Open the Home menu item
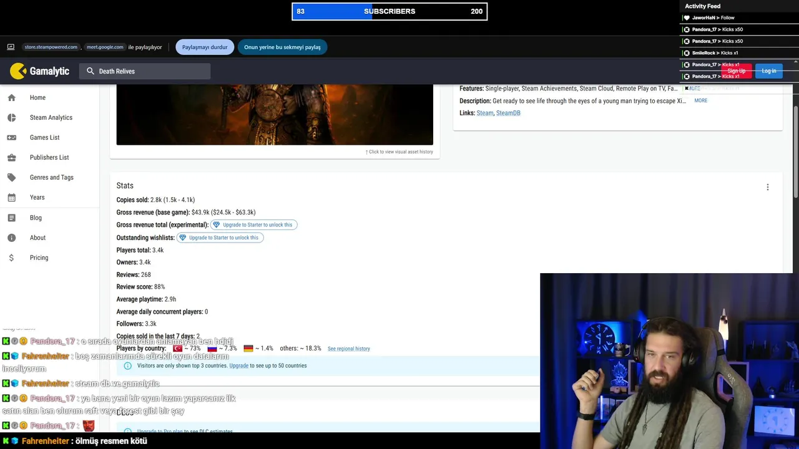799x449 pixels. 37,97
